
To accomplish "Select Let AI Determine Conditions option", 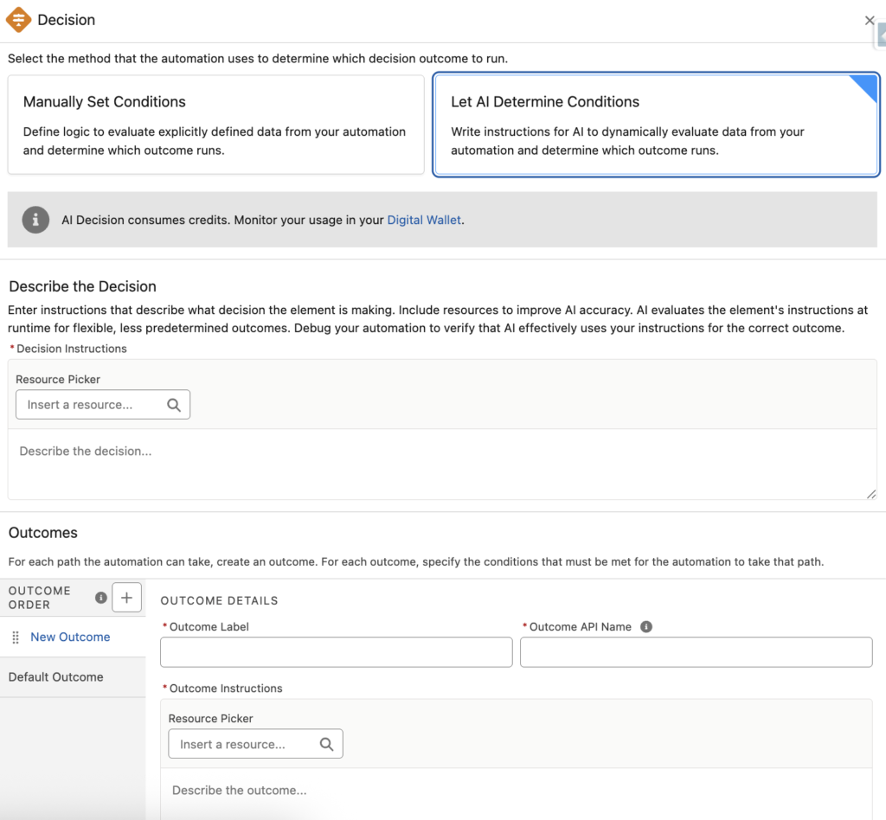I will click(x=655, y=125).
